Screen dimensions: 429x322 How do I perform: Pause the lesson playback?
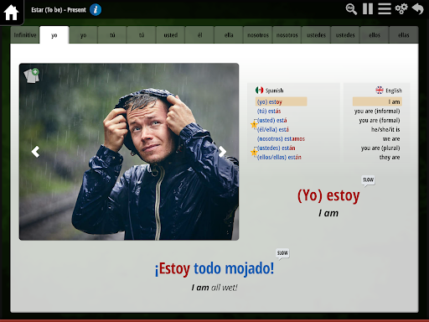pos(368,9)
